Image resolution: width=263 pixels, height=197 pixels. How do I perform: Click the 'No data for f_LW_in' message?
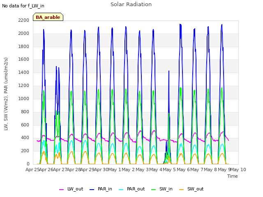pos(23,6)
